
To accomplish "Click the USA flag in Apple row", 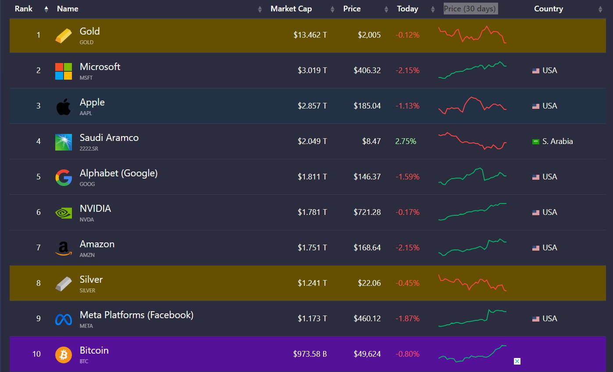I will click(536, 106).
